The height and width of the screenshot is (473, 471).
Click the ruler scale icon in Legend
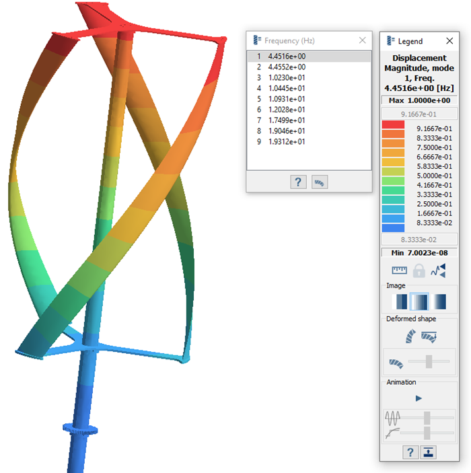[x=400, y=270]
